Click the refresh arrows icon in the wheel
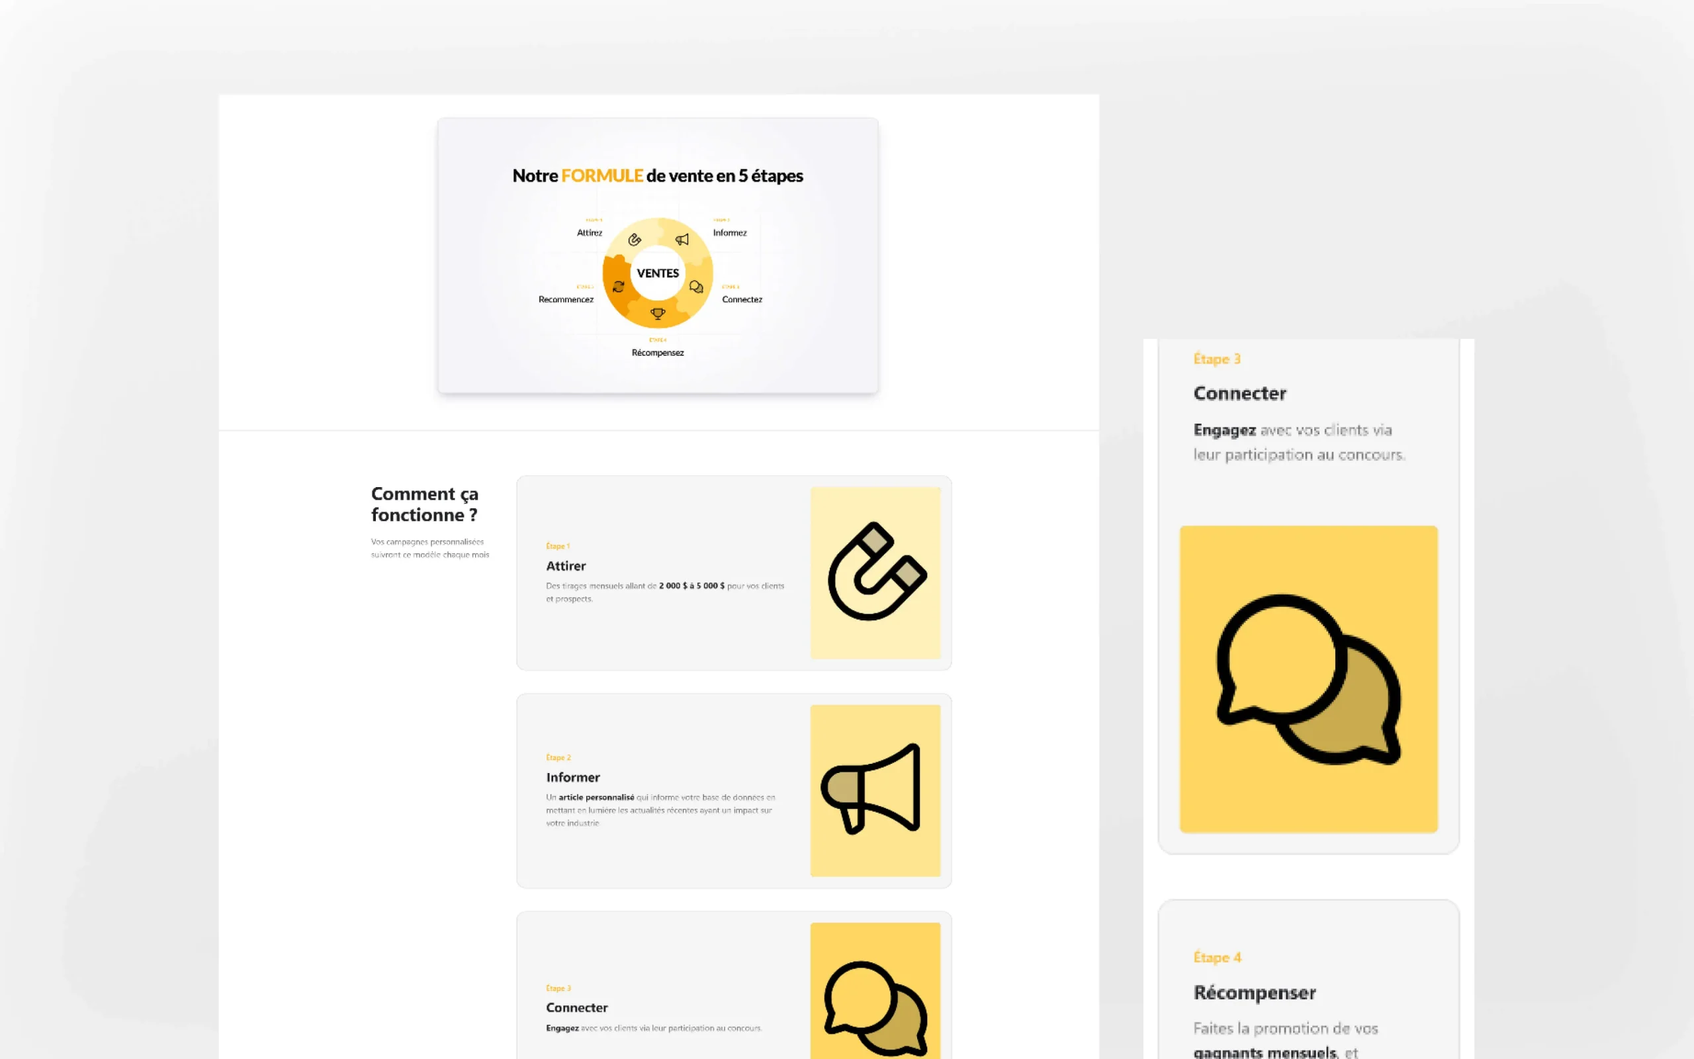Image resolution: width=1694 pixels, height=1059 pixels. tap(619, 287)
